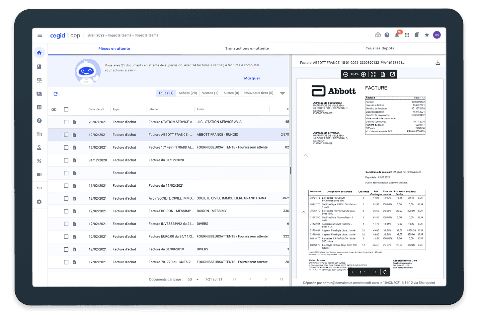Viewport: 478px width, 315px height.
Task: Open the home page from the sidebar
Action: pos(39,52)
